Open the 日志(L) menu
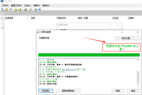The height and width of the screenshot is (95, 142). click(x=28, y=6)
